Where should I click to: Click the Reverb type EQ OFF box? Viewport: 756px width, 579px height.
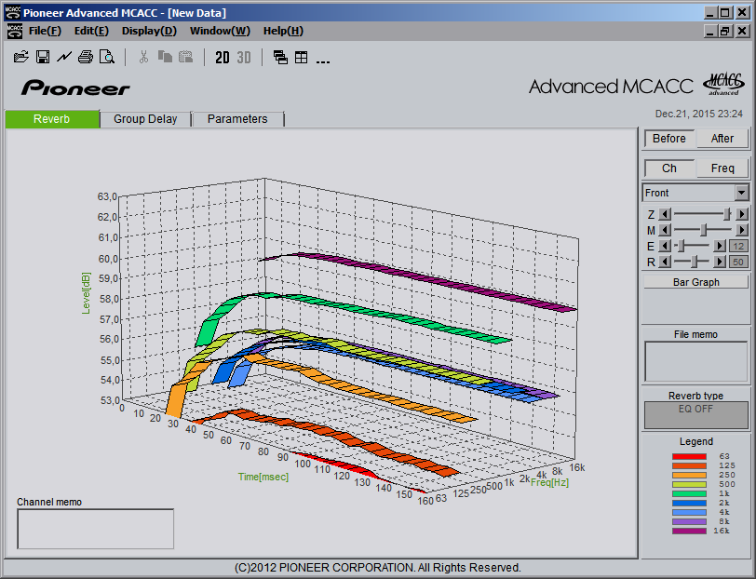695,414
